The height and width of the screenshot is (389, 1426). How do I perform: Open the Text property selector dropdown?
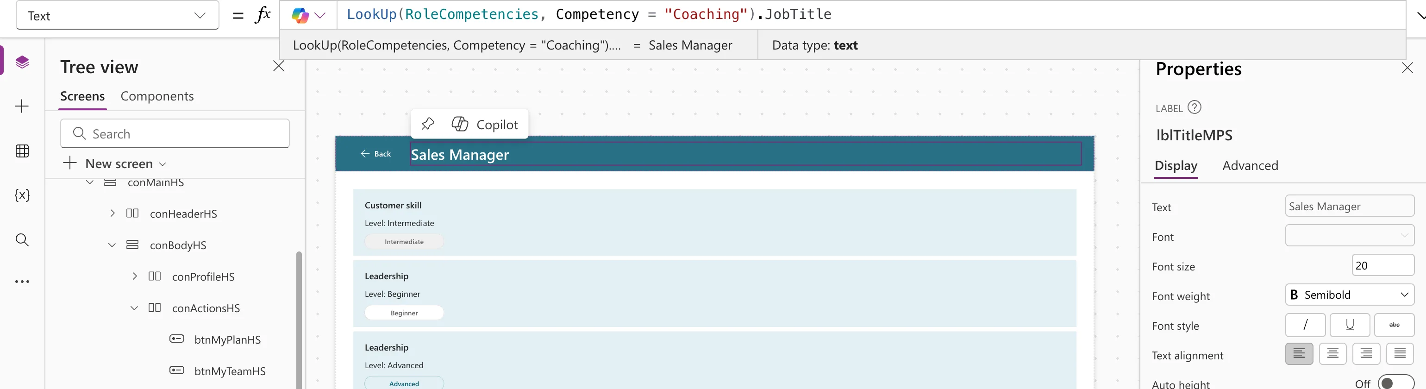click(x=117, y=15)
